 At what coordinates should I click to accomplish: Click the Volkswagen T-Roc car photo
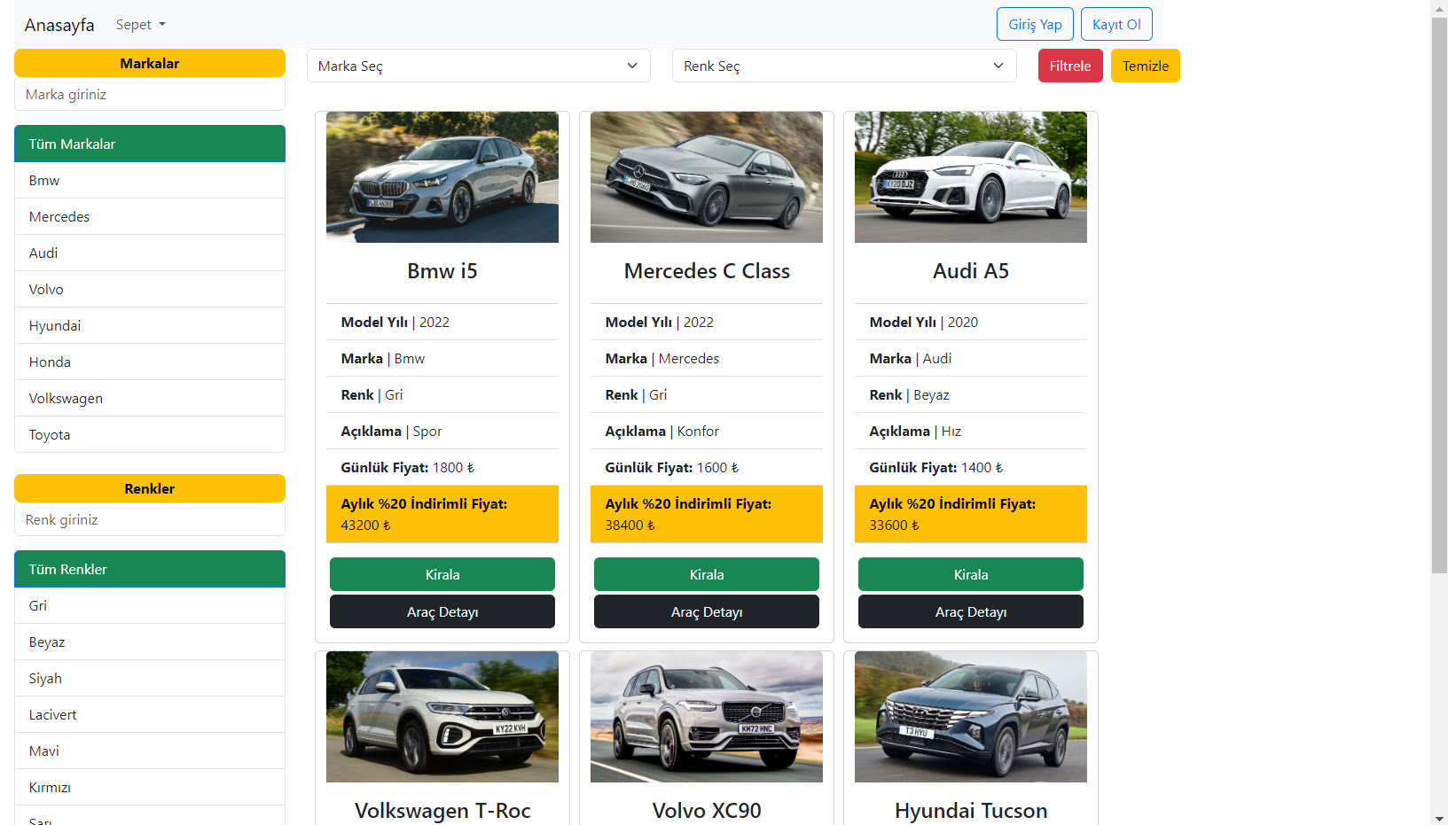coord(442,717)
